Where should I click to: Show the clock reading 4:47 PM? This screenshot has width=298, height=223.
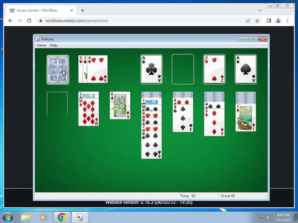pos(283,217)
